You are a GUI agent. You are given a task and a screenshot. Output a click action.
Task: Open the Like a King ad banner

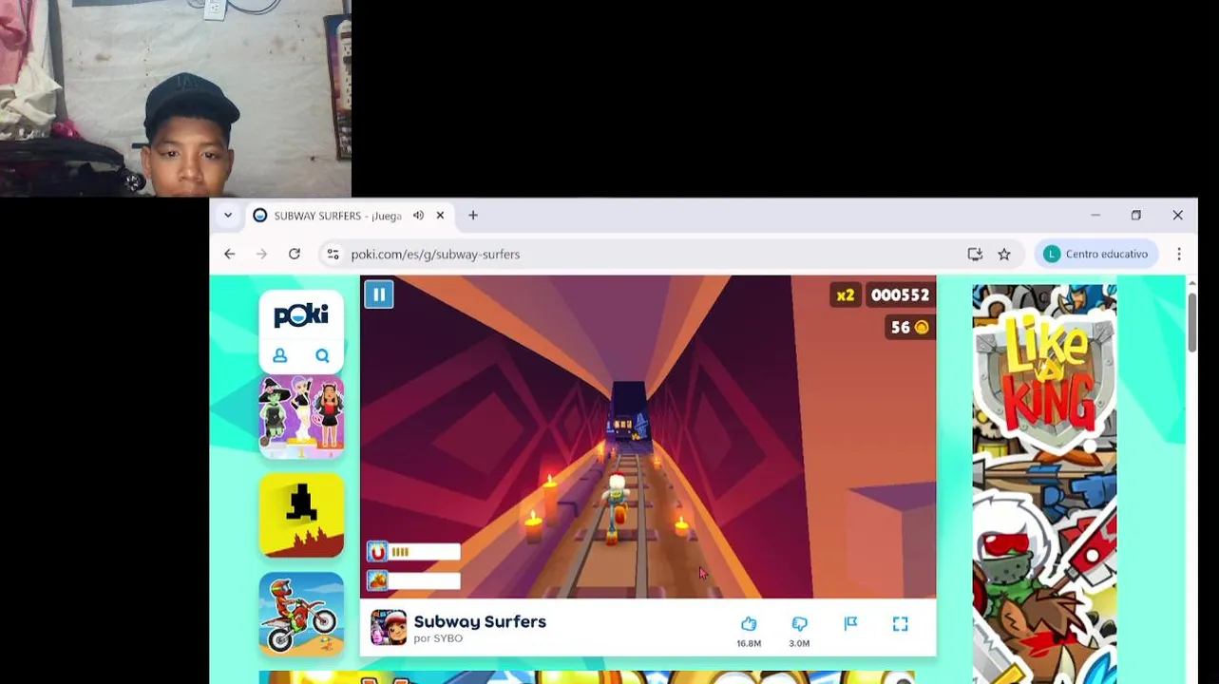[x=1044, y=484]
